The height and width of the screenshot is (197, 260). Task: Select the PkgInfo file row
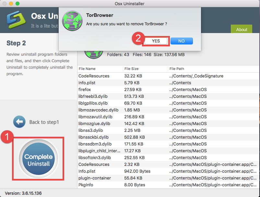click(x=168, y=185)
